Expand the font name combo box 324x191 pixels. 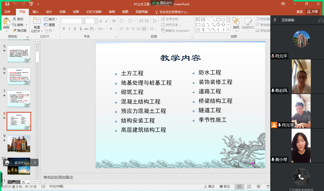click(x=83, y=21)
